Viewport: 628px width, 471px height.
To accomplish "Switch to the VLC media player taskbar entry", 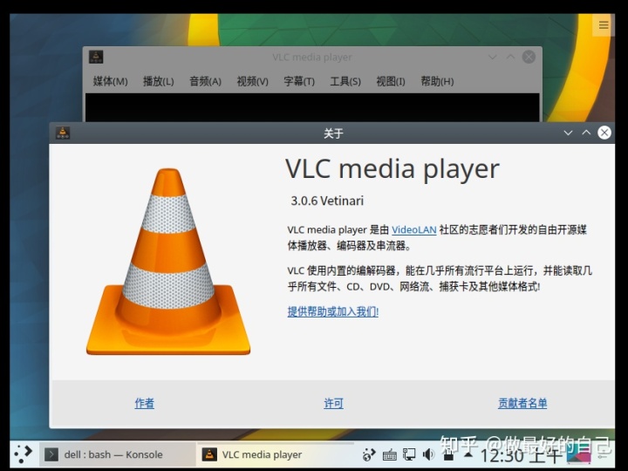I will click(276, 454).
